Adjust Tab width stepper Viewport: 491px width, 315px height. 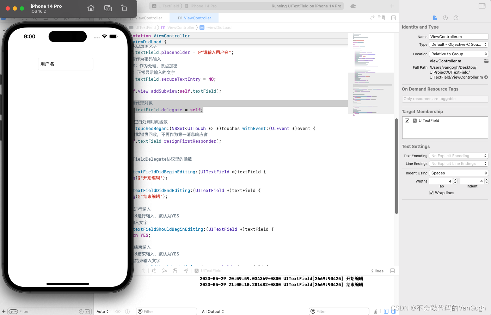tap(455, 181)
